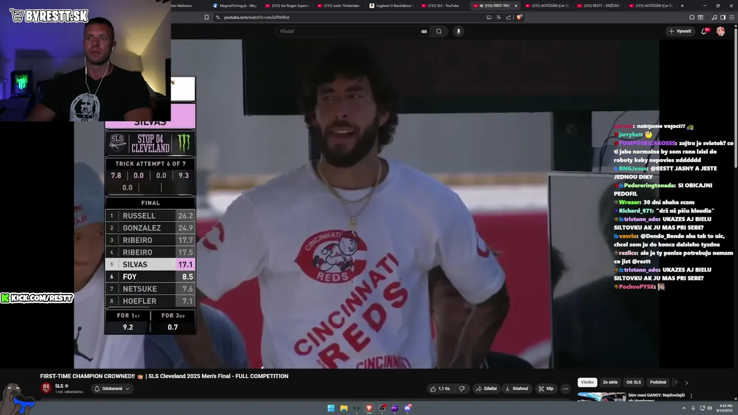
Task: Click TRICK ATTEMPT 6 OF 7 label
Action: (x=150, y=164)
